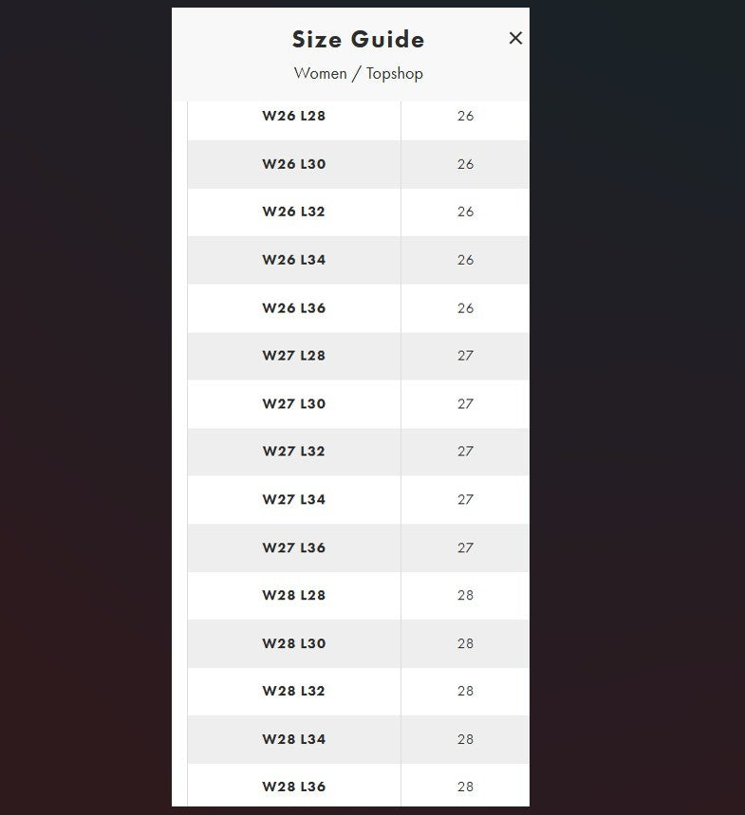Click the W27 L36 size label
The image size is (745, 815).
click(294, 547)
